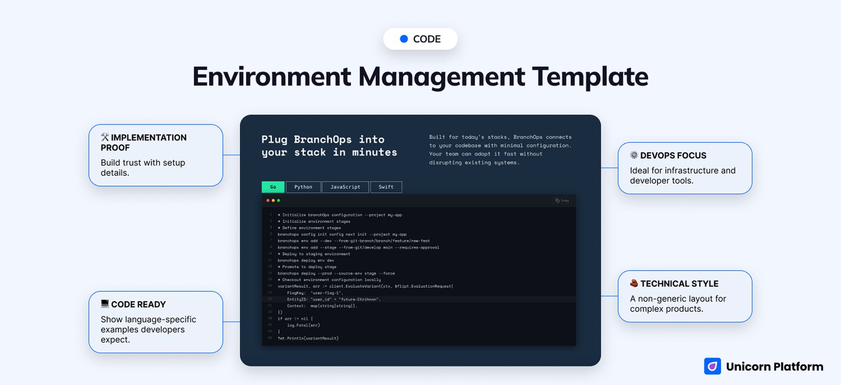This screenshot has height=385, width=841.
Task: Click the Unicorn Platform logo icon
Action: [x=712, y=366]
